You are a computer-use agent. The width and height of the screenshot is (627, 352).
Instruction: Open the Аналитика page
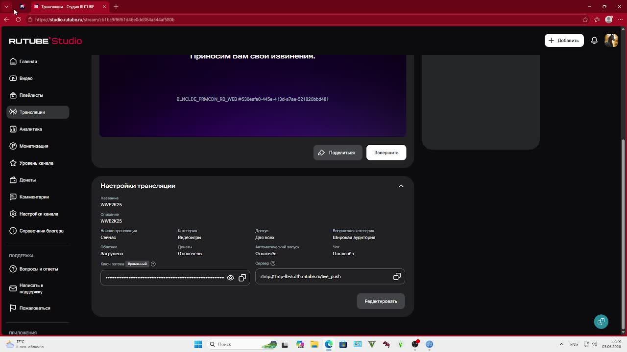coord(30,129)
